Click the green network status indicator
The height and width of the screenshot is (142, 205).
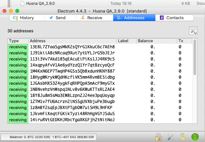(195, 137)
